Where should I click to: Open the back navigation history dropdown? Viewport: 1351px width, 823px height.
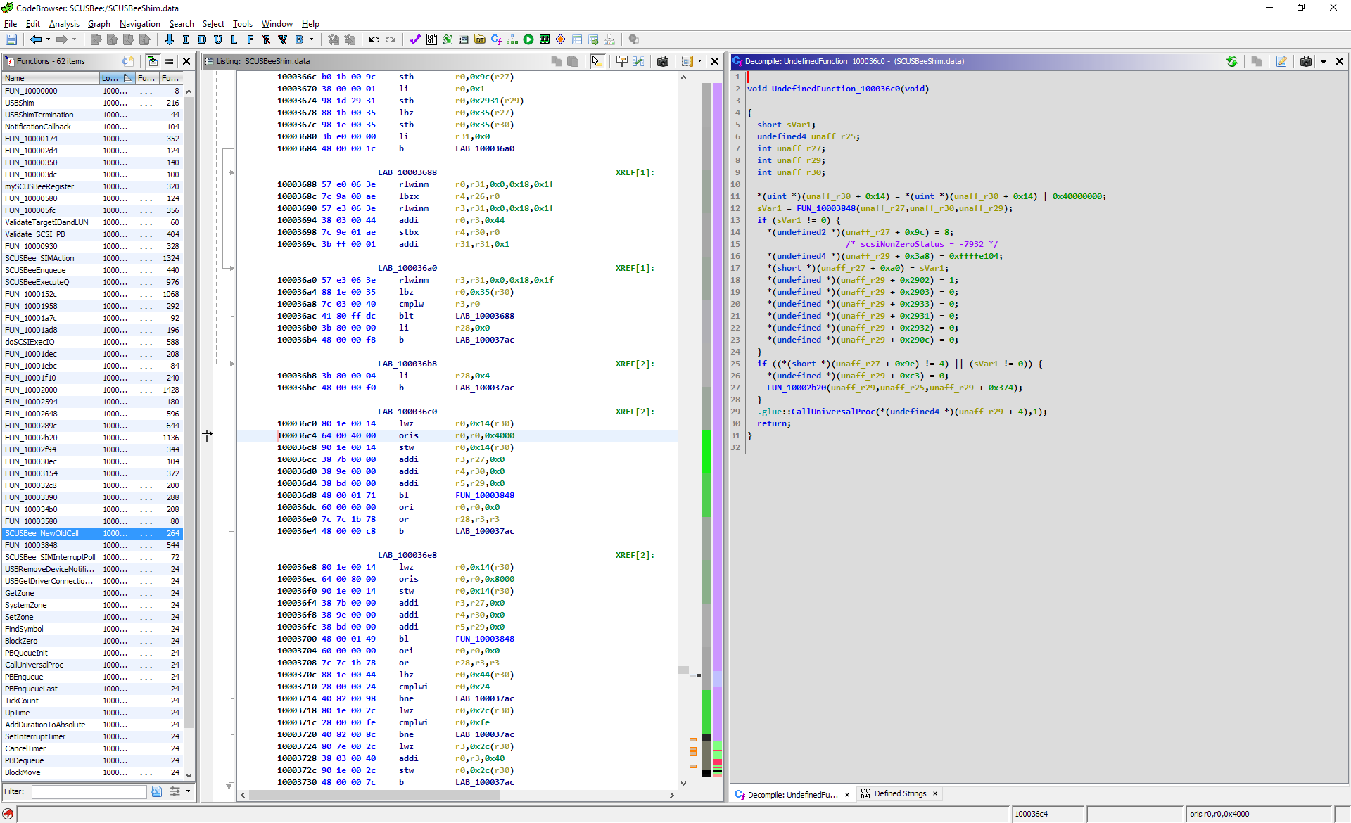click(48, 40)
